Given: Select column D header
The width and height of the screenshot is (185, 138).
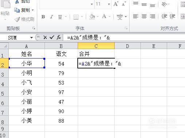Looking at the screenshot, I should pos(127,46).
